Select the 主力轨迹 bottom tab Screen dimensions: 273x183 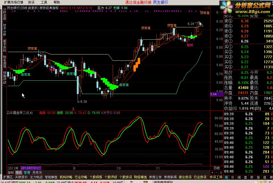click(36, 177)
